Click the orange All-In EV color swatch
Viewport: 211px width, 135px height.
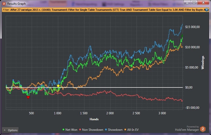125,130
